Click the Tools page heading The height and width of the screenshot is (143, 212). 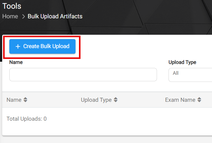(12, 6)
